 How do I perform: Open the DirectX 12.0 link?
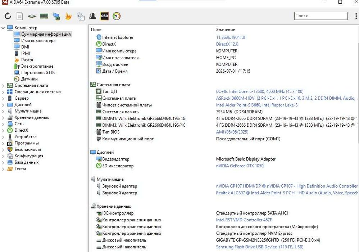pyautogui.click(x=227, y=44)
